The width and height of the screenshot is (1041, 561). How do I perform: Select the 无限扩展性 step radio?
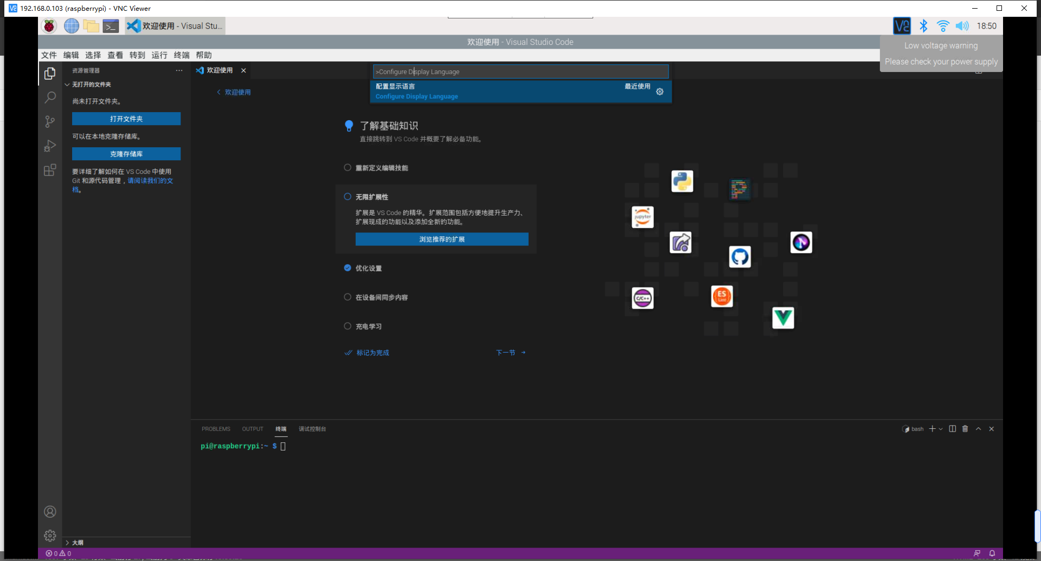[x=348, y=197]
